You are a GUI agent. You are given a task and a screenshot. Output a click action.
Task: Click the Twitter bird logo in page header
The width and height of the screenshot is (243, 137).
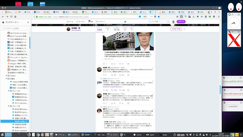[125, 22]
